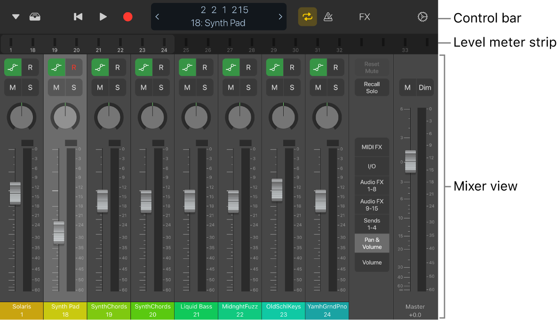This screenshot has height=320, width=557.
Task: Open the Loop Browser icon beside the disclosure triangle
Action: click(x=35, y=16)
